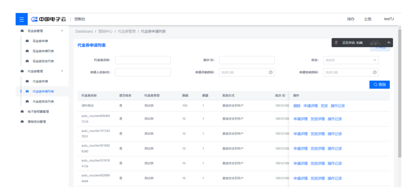Click the 申请结束时间 date field

click(x=351, y=73)
